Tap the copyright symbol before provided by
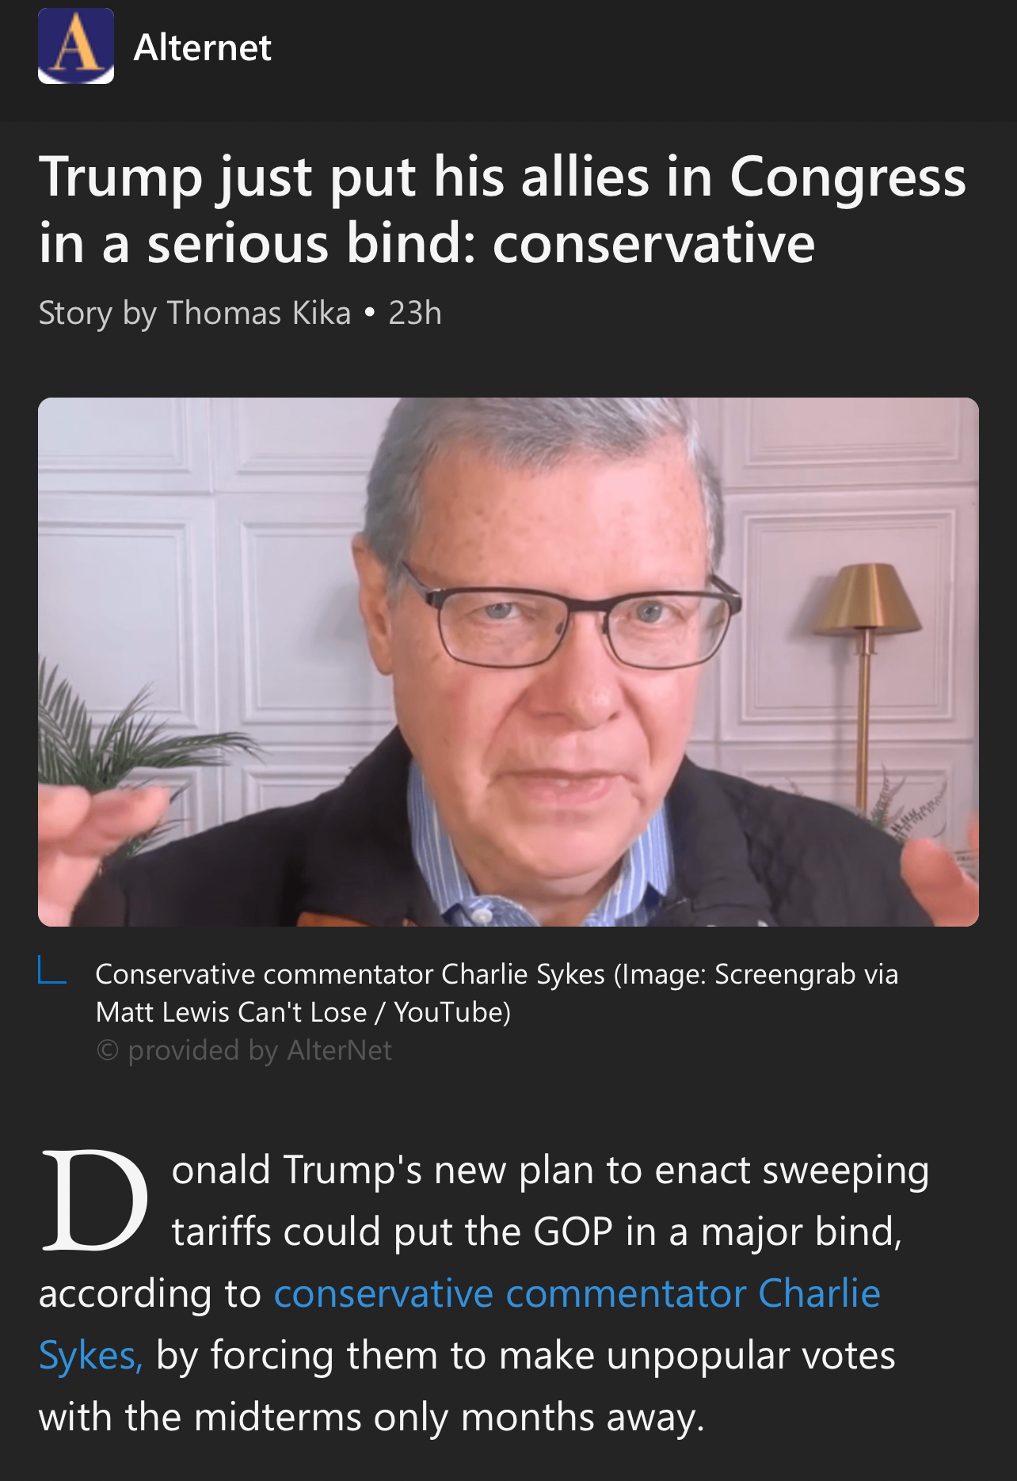Viewport: 1017px width, 1481px height. click(x=107, y=1050)
